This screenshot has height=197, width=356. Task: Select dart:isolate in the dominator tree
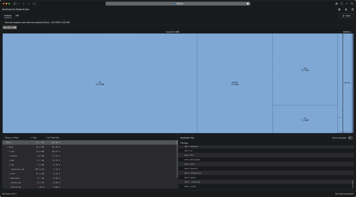266,146
